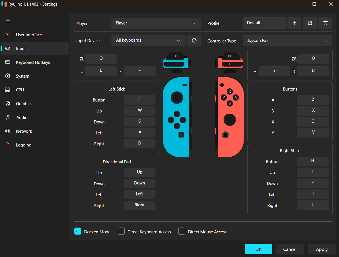Open the Player 1 dropdown

(156, 23)
